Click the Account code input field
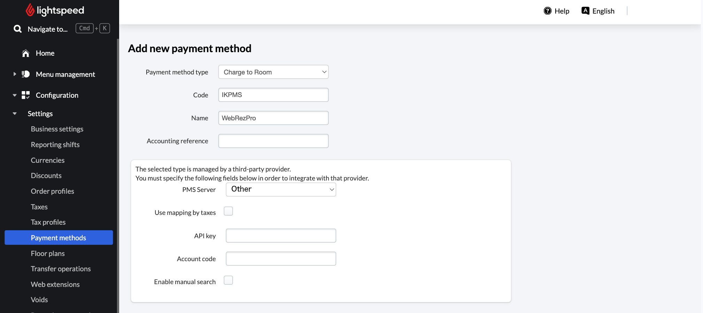 pos(281,259)
